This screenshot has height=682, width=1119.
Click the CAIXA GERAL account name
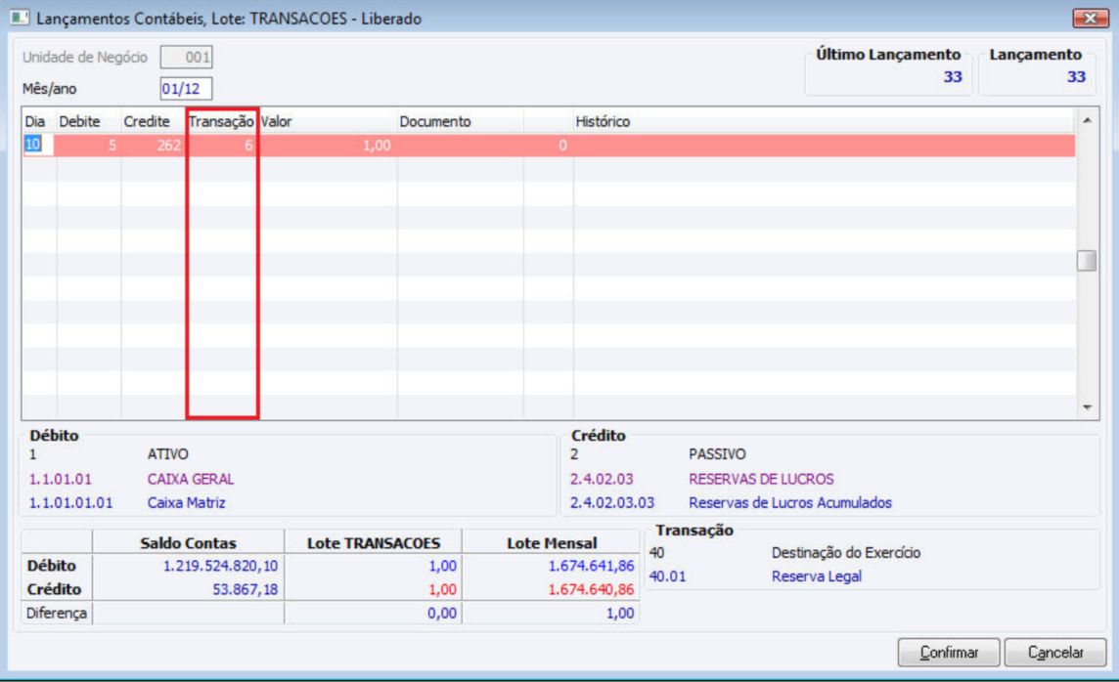191,479
